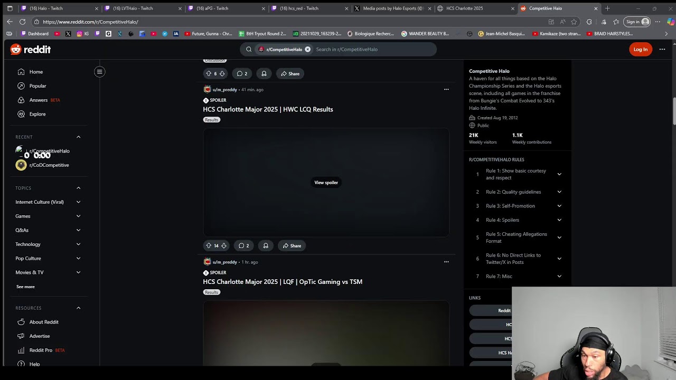Open new browser tab plus button
676x380 pixels.
click(x=607, y=8)
